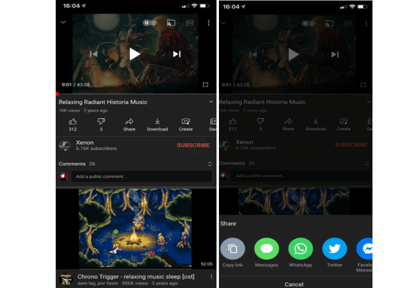Cancel the Share sheet
Screen dimensions: 418x288
[294, 284]
